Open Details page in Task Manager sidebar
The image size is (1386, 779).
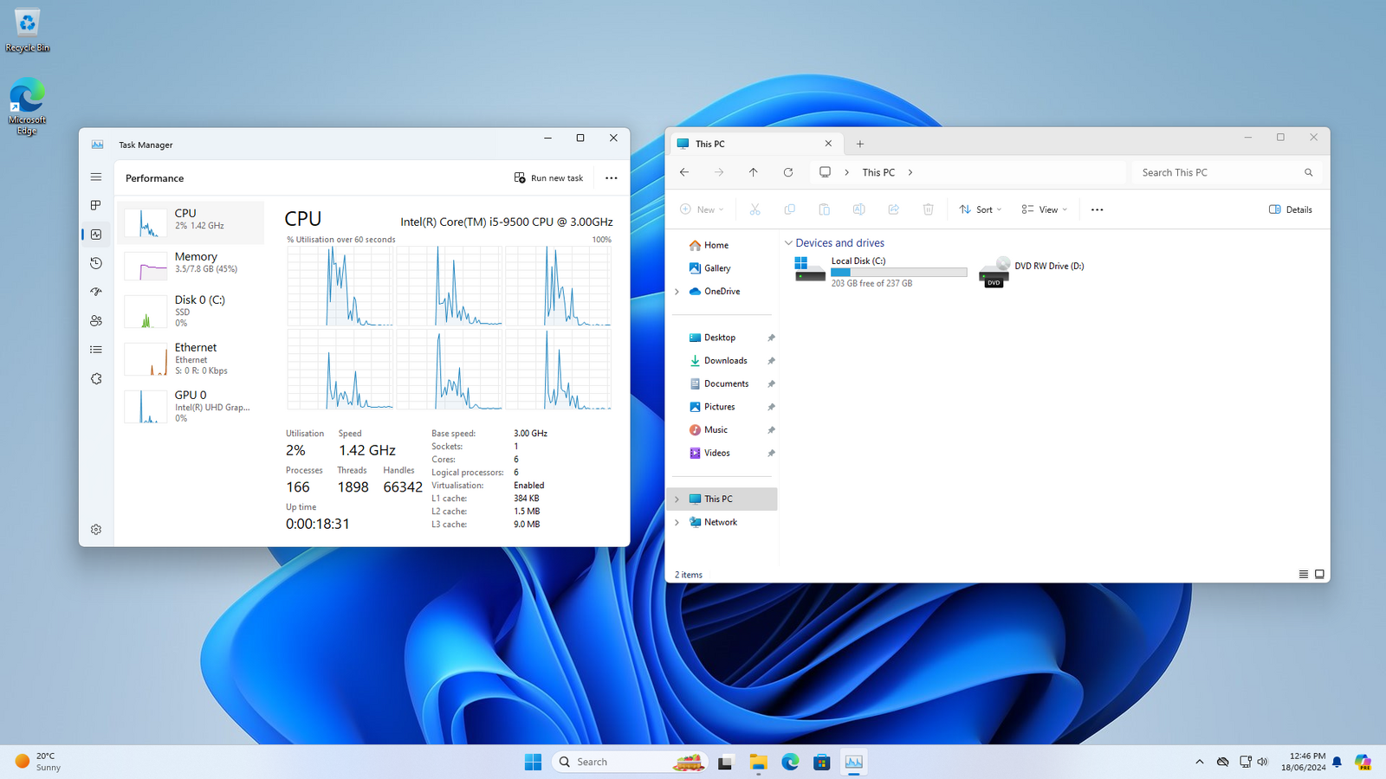pos(96,350)
